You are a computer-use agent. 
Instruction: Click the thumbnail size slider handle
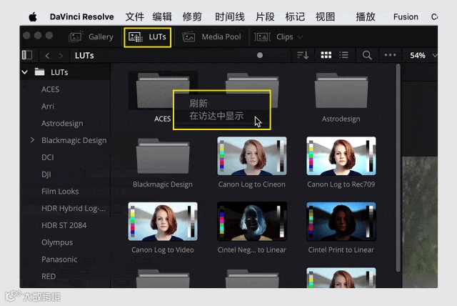point(260,56)
